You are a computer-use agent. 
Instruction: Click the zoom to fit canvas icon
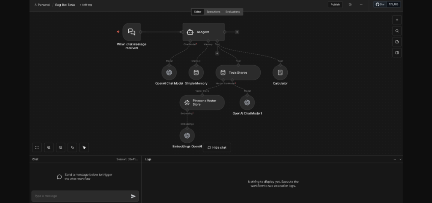[37, 147]
